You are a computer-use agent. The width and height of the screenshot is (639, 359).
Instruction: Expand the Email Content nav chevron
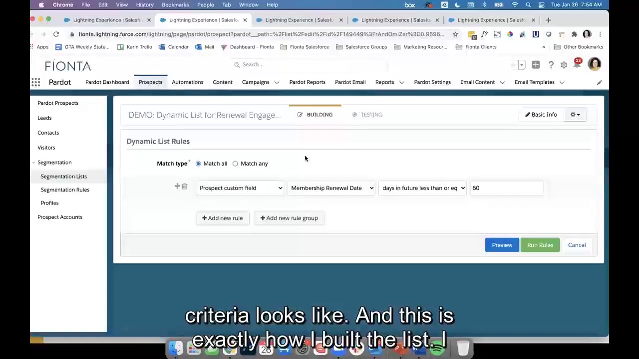pyautogui.click(x=502, y=82)
